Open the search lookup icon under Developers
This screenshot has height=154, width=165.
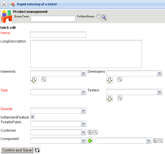[120, 79]
